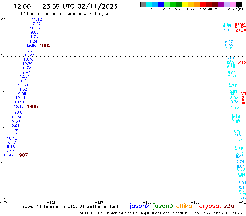The image size is (246, 216).
Task: Click the dark red 1906 time label
Action: coord(32,107)
